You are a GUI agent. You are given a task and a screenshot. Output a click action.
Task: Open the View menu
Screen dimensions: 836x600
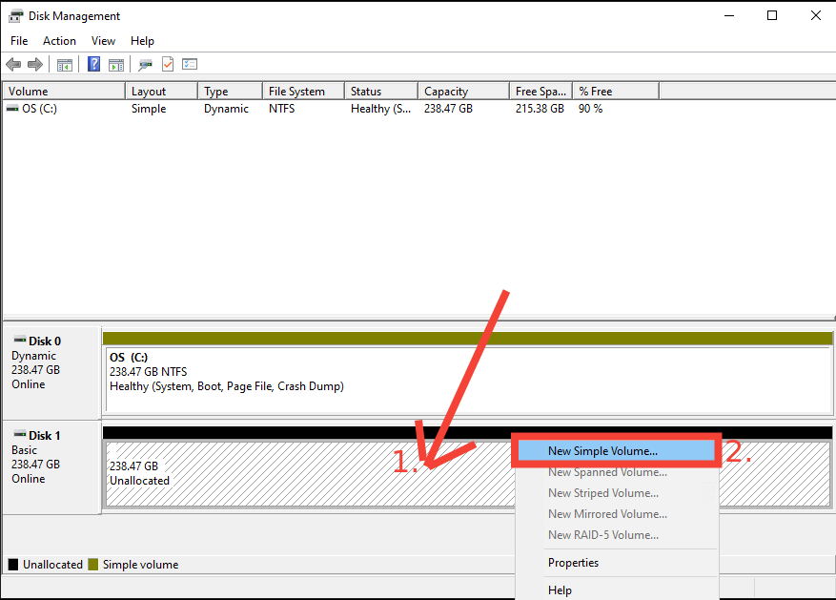click(103, 40)
